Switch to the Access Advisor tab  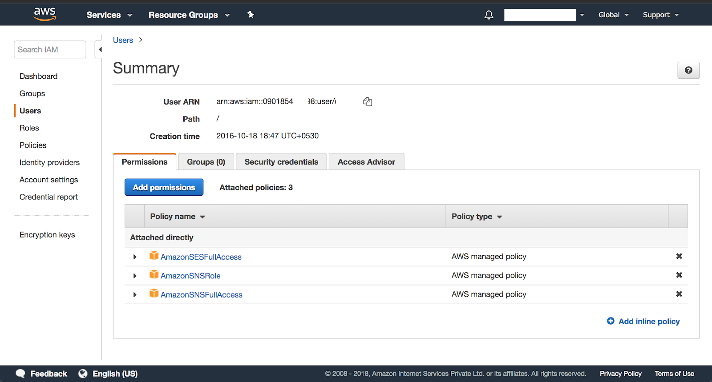point(366,162)
